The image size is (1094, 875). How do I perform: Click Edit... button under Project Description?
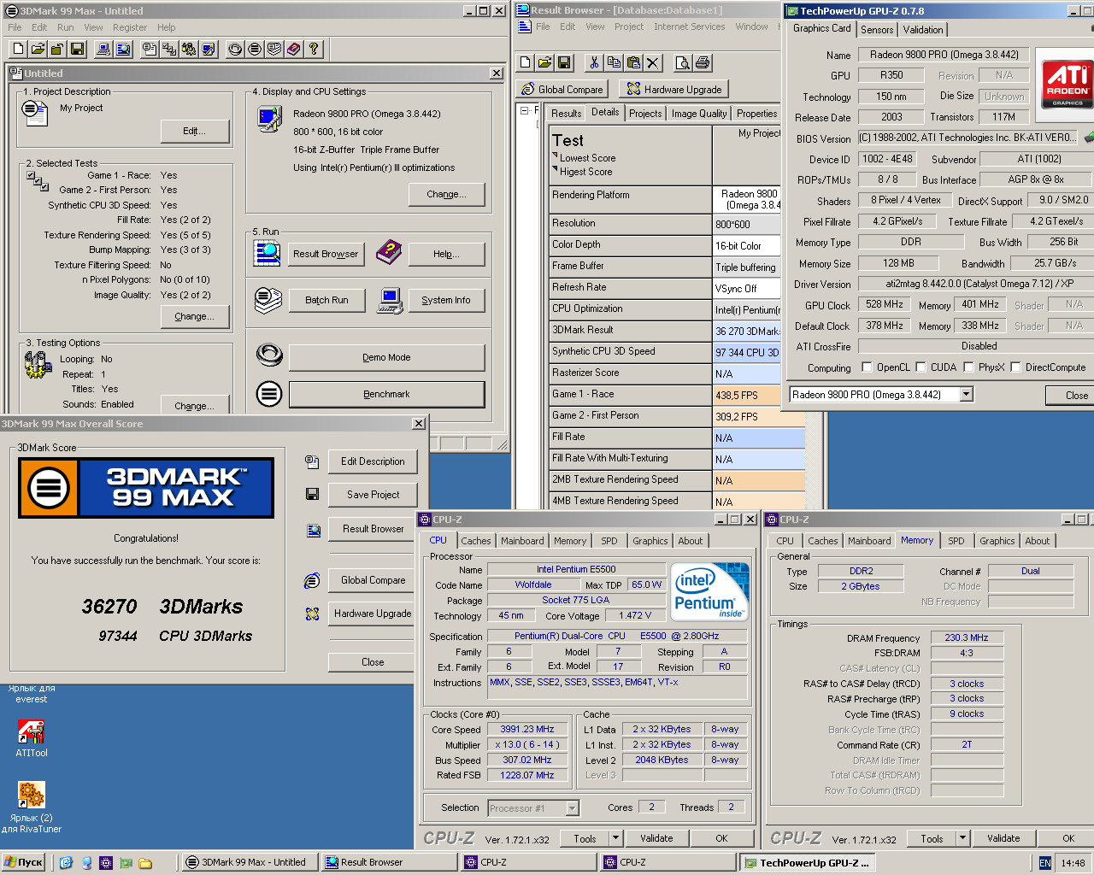tap(195, 131)
